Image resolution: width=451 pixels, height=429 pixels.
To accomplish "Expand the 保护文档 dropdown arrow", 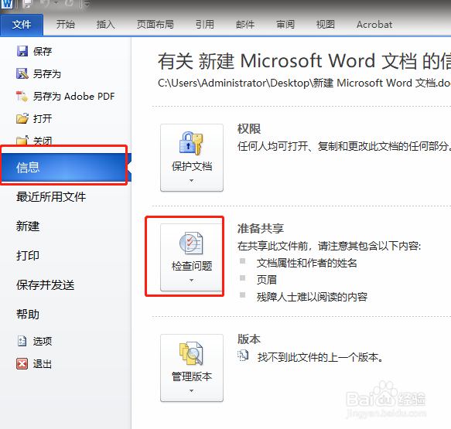I will [191, 180].
